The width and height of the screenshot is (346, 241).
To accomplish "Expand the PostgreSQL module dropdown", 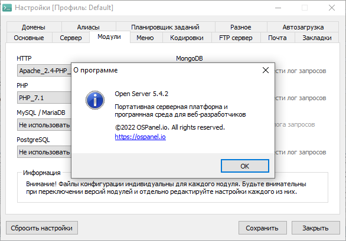I will [x=44, y=152].
